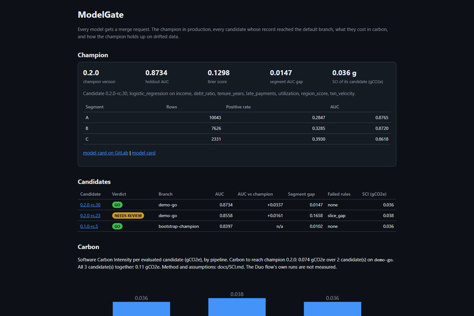Click the +0.0337 AUC difference cell
The width and height of the screenshot is (474, 316).
point(275,205)
